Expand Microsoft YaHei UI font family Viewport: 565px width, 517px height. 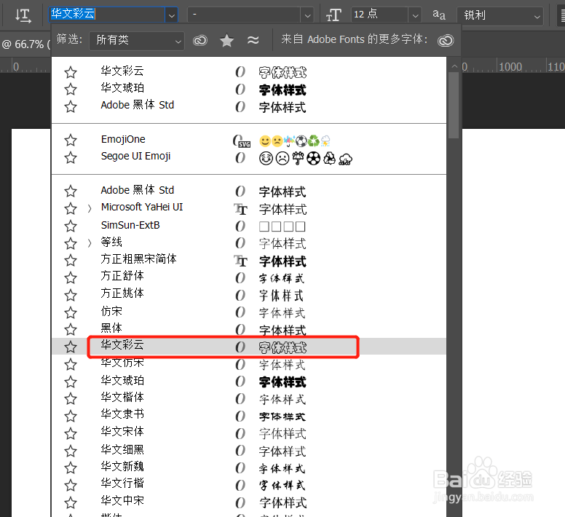90,208
